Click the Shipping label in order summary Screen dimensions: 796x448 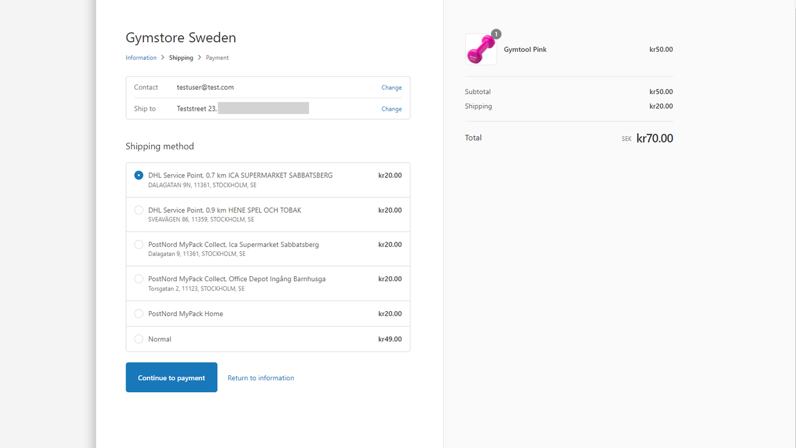(x=478, y=106)
